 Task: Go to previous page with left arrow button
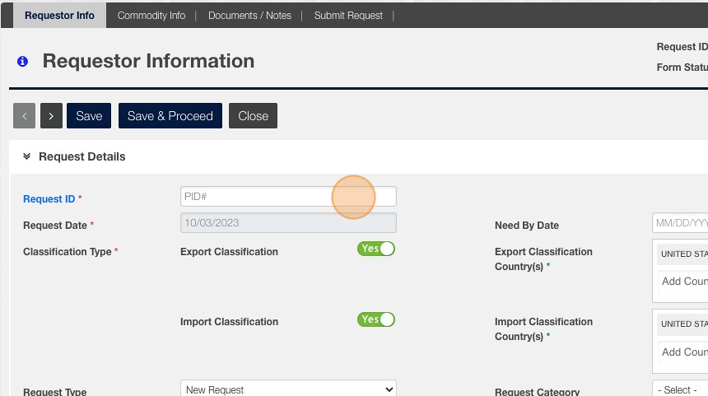coord(25,115)
